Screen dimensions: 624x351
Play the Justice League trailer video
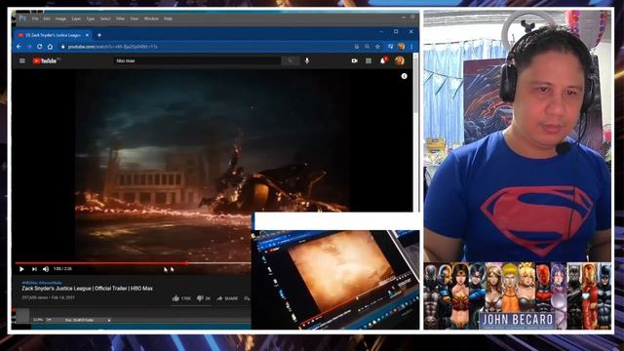point(21,269)
